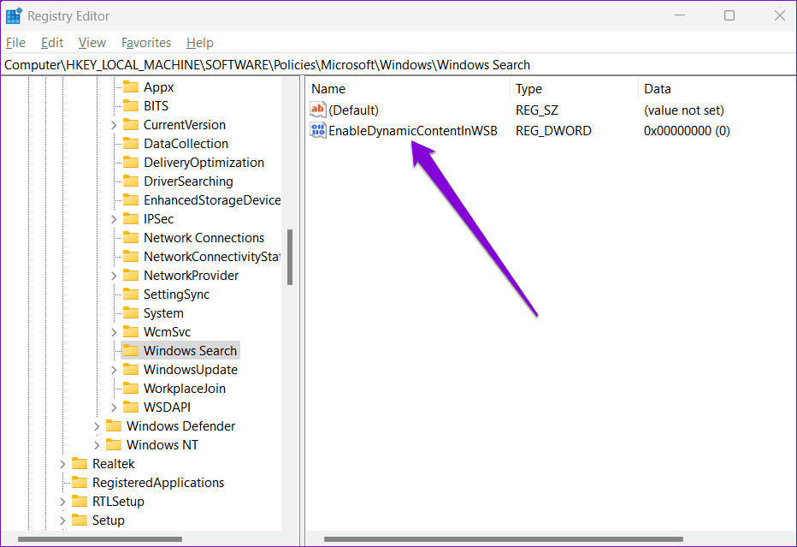The height and width of the screenshot is (547, 797).
Task: Click the DataCollection folder icon
Action: coord(131,144)
